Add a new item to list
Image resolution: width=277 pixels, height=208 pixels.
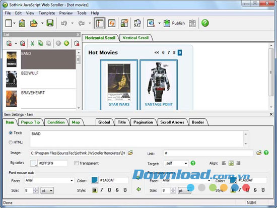[9, 43]
